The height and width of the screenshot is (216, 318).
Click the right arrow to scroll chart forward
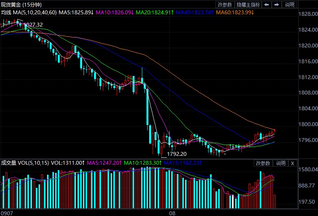click(276, 5)
